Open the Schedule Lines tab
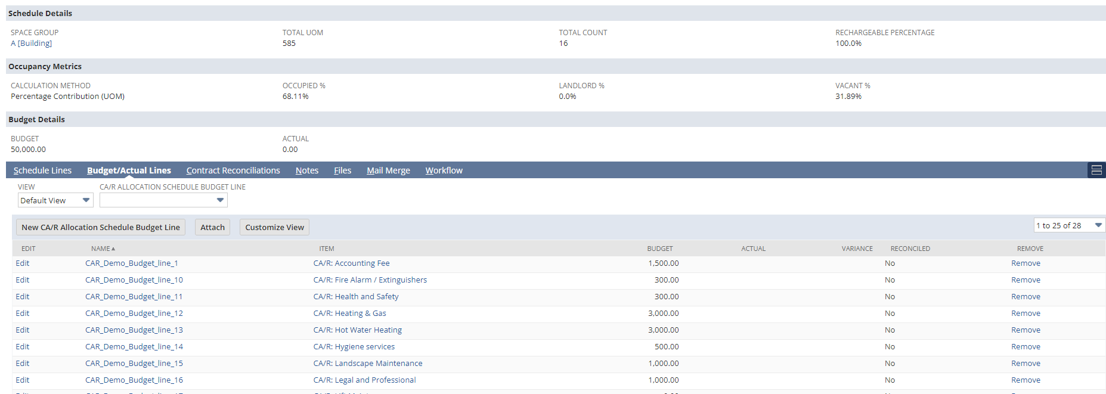1106x394 pixels. coord(42,170)
